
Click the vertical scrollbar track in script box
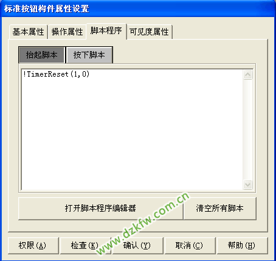[247, 130]
